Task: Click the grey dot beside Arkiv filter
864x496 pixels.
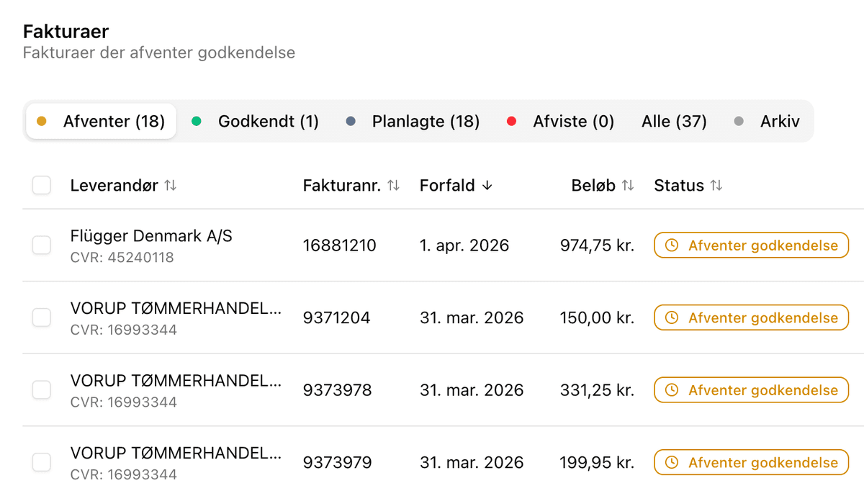Action: 739,121
